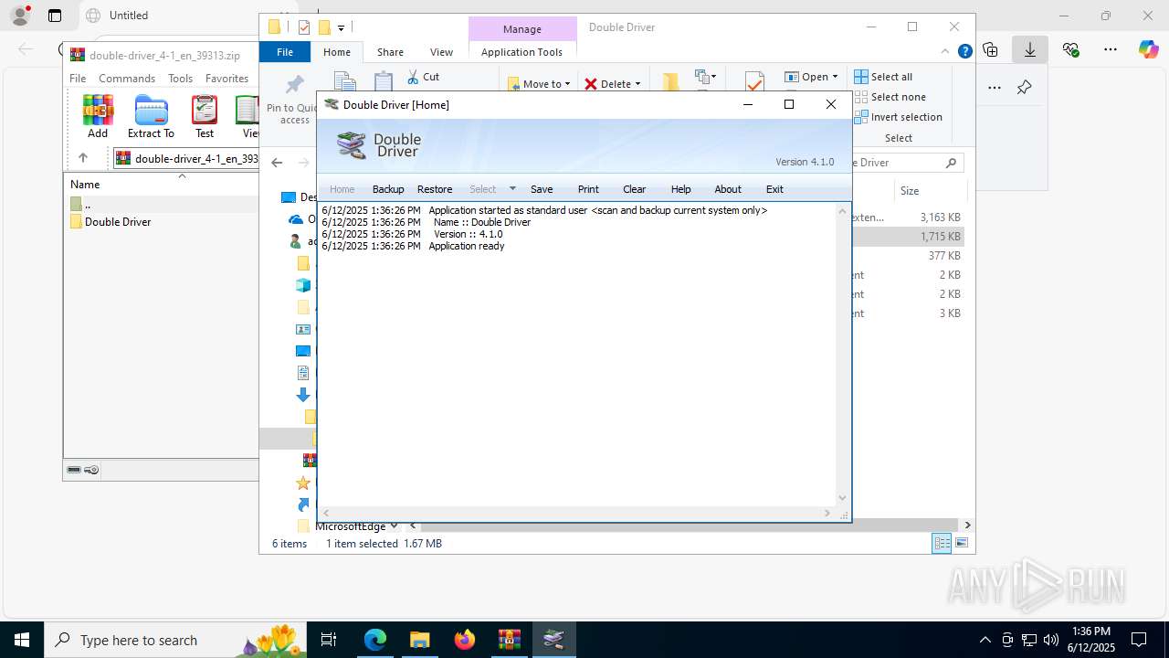Open the Windows Start menu
The width and height of the screenshot is (1169, 658).
[x=22, y=640]
